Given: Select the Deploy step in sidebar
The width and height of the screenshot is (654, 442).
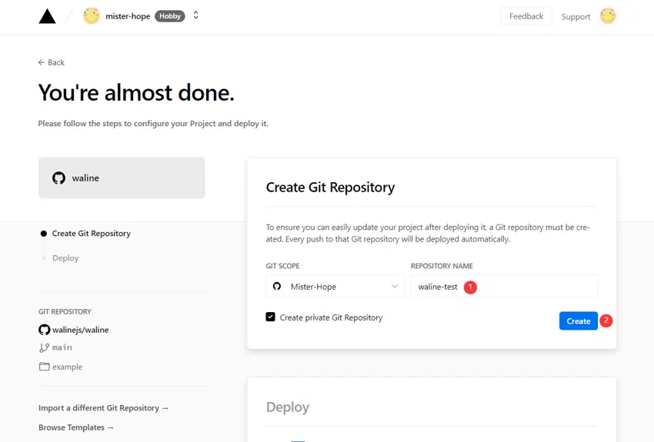Looking at the screenshot, I should [x=65, y=258].
